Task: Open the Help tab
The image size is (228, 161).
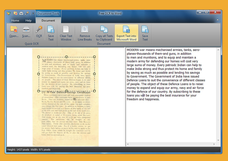Action: 28,21
